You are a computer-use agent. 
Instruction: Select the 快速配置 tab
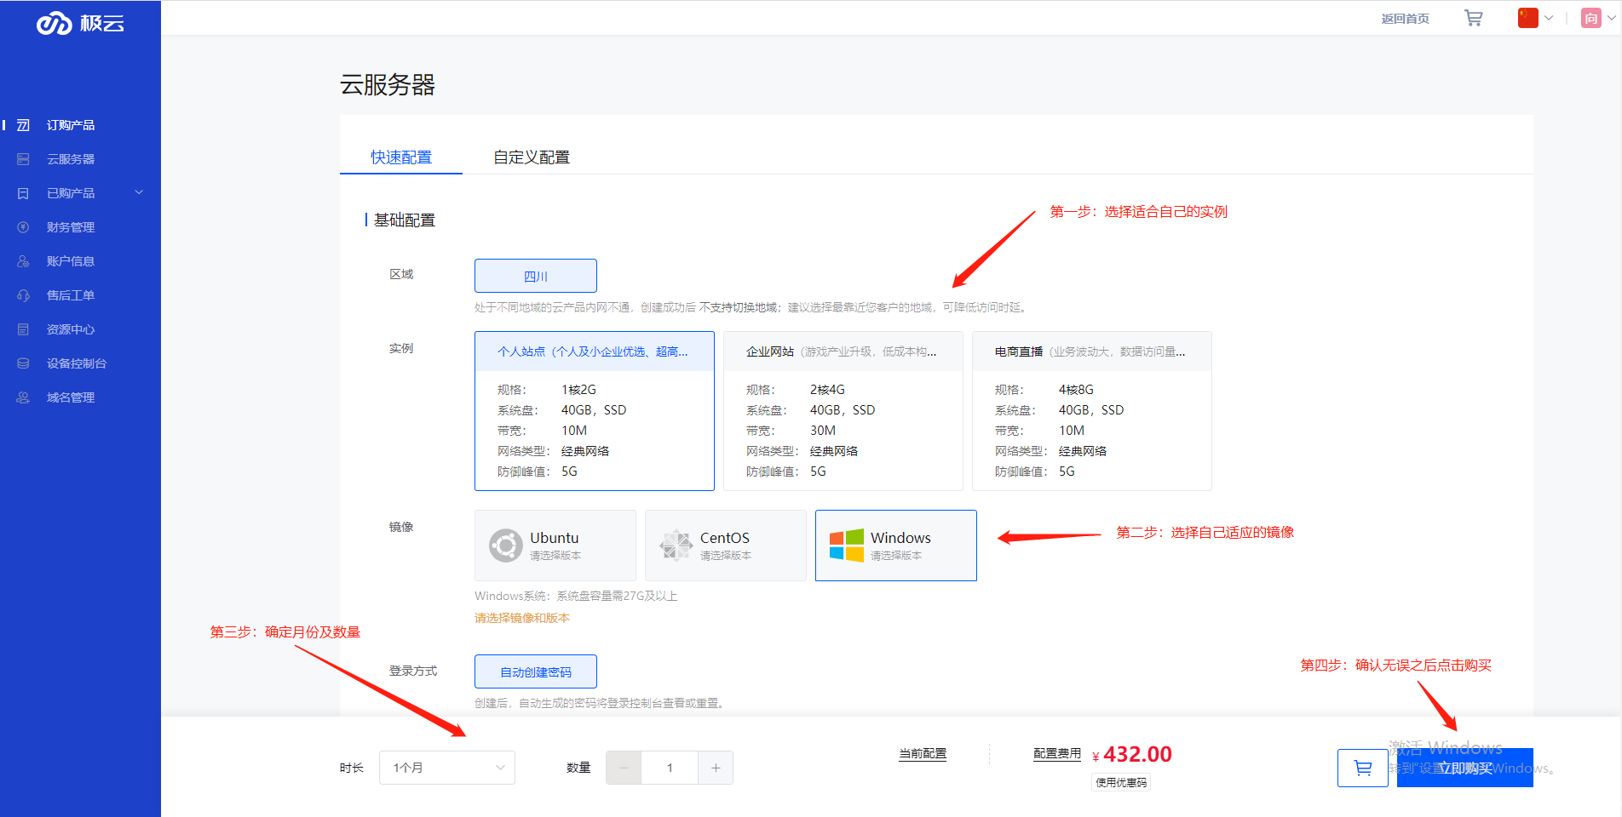[401, 157]
